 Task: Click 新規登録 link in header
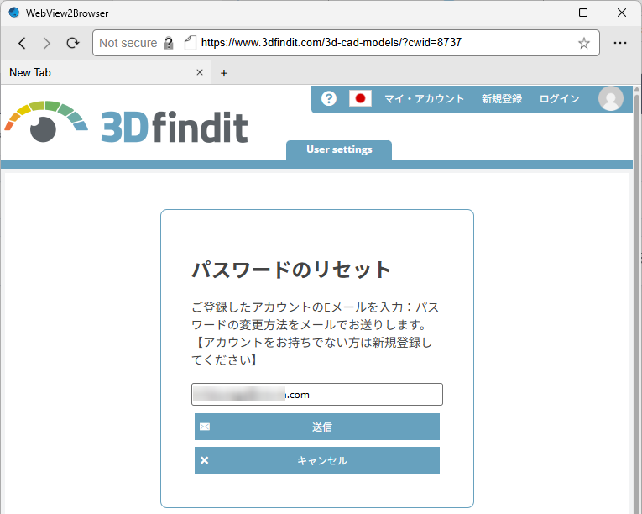[x=502, y=98]
